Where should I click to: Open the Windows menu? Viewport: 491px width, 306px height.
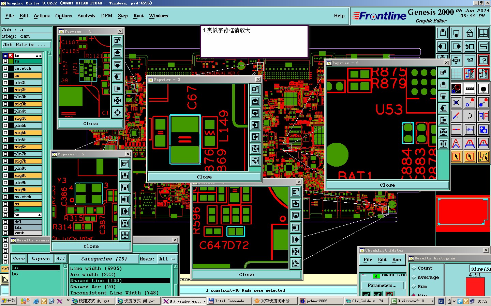pos(159,16)
